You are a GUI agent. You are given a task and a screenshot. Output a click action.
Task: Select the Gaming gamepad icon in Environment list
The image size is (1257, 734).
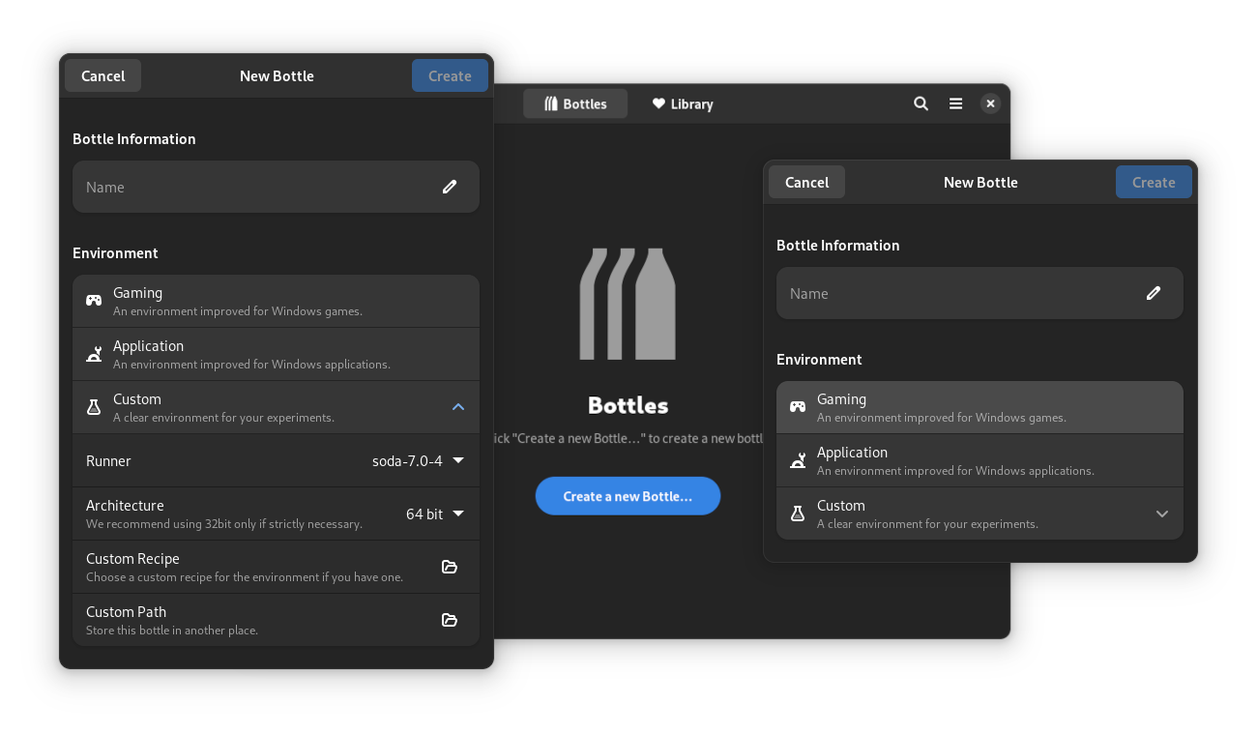pyautogui.click(x=94, y=300)
